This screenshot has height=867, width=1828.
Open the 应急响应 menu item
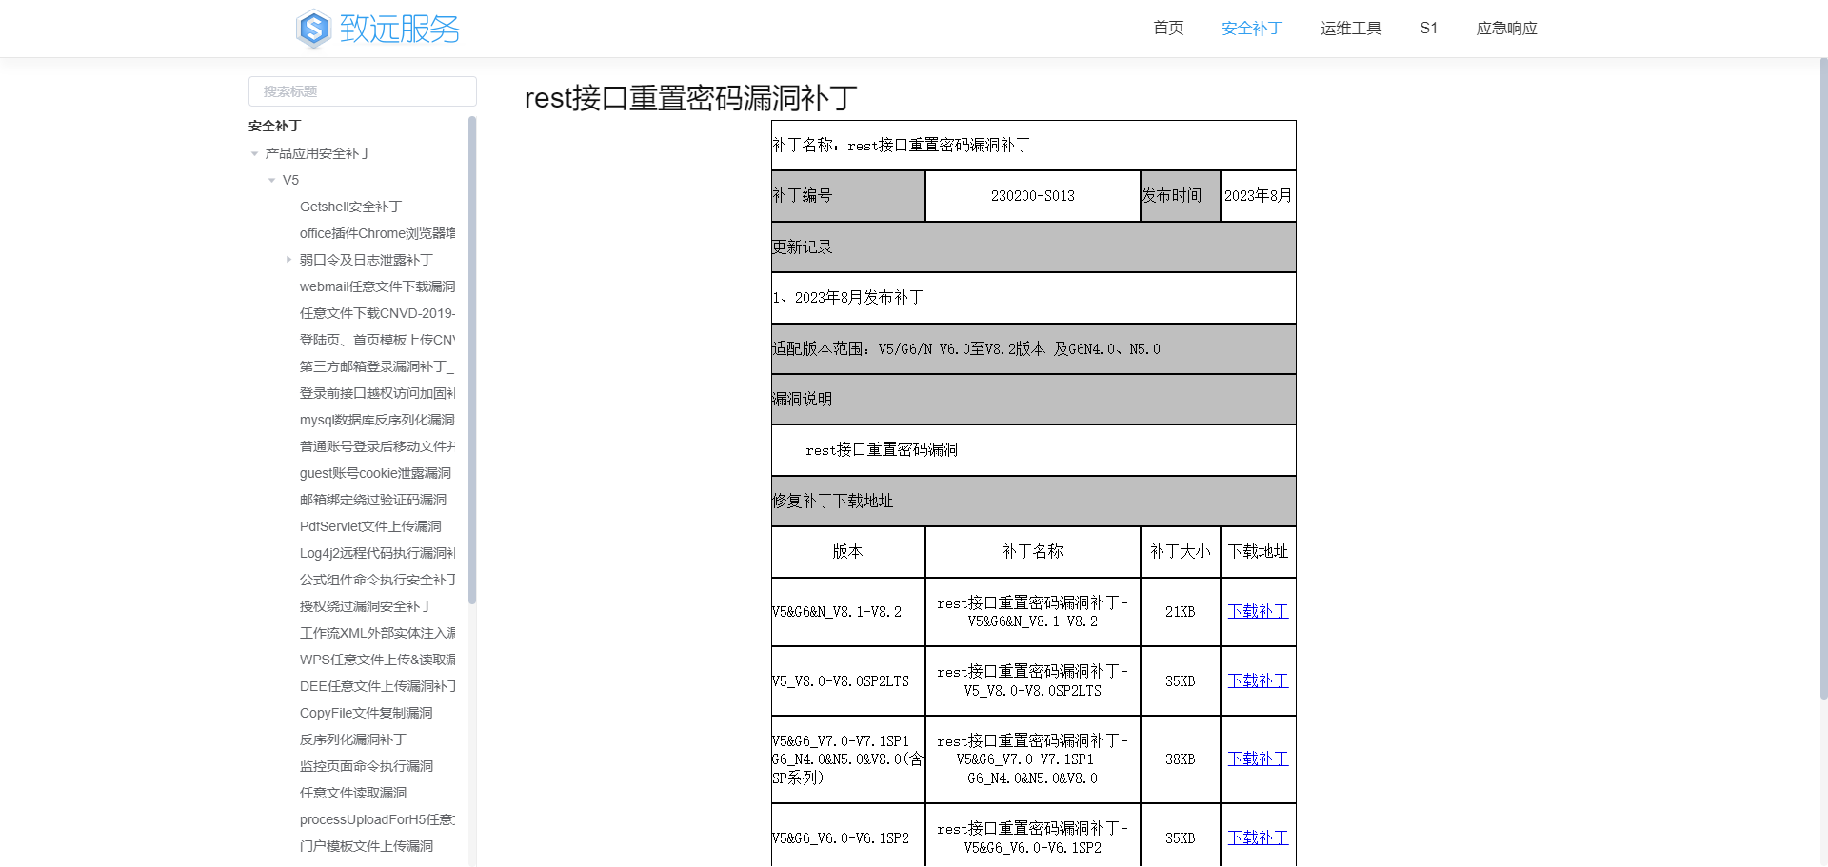(1506, 29)
